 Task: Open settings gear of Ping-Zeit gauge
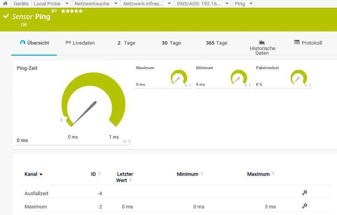pos(124,142)
